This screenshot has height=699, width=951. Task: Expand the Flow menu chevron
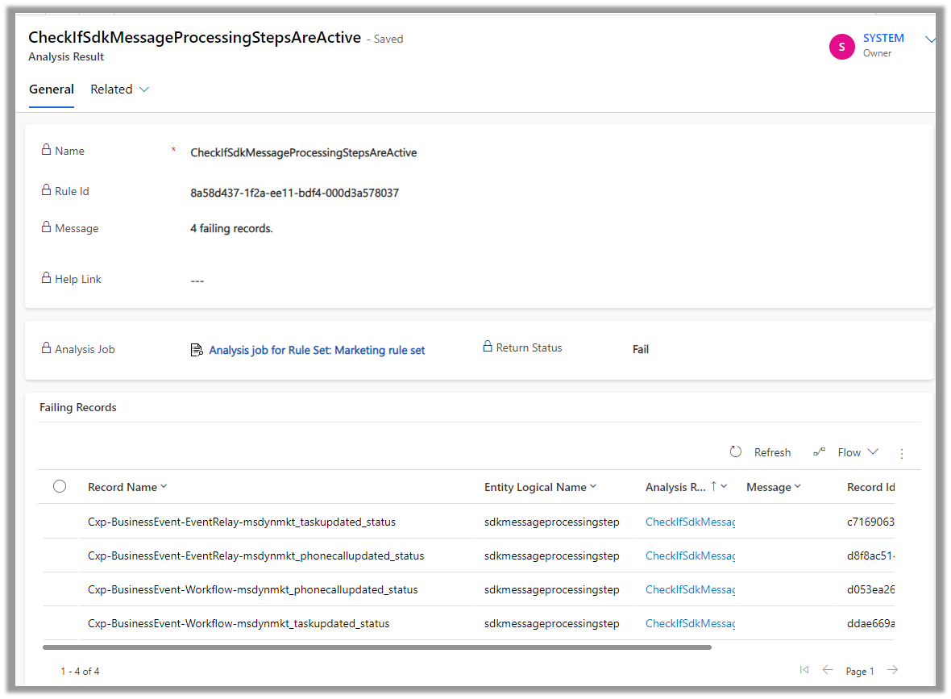pyautogui.click(x=872, y=452)
